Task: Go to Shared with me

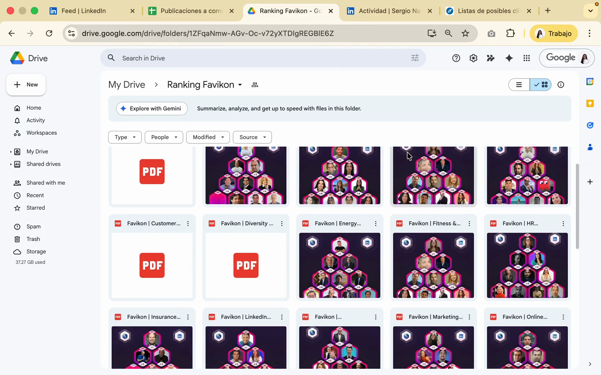Action: (x=46, y=183)
